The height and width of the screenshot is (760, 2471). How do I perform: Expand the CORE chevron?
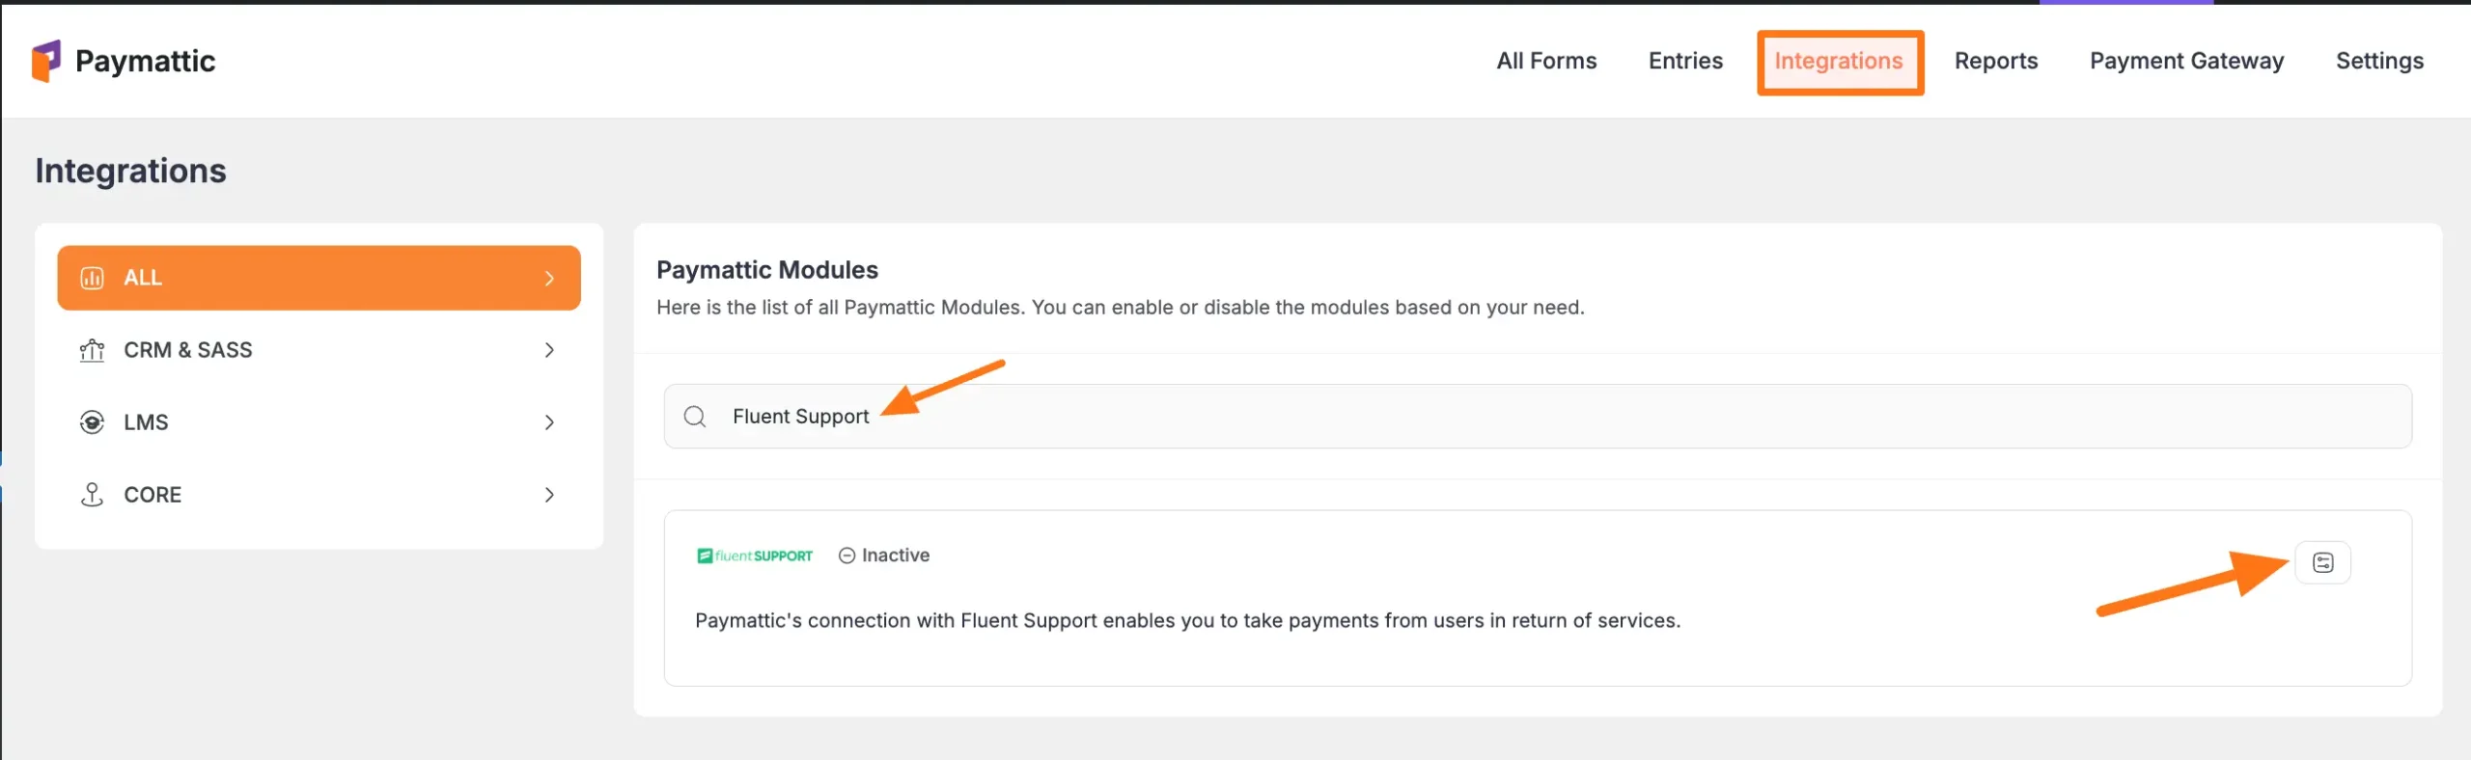[x=549, y=495]
